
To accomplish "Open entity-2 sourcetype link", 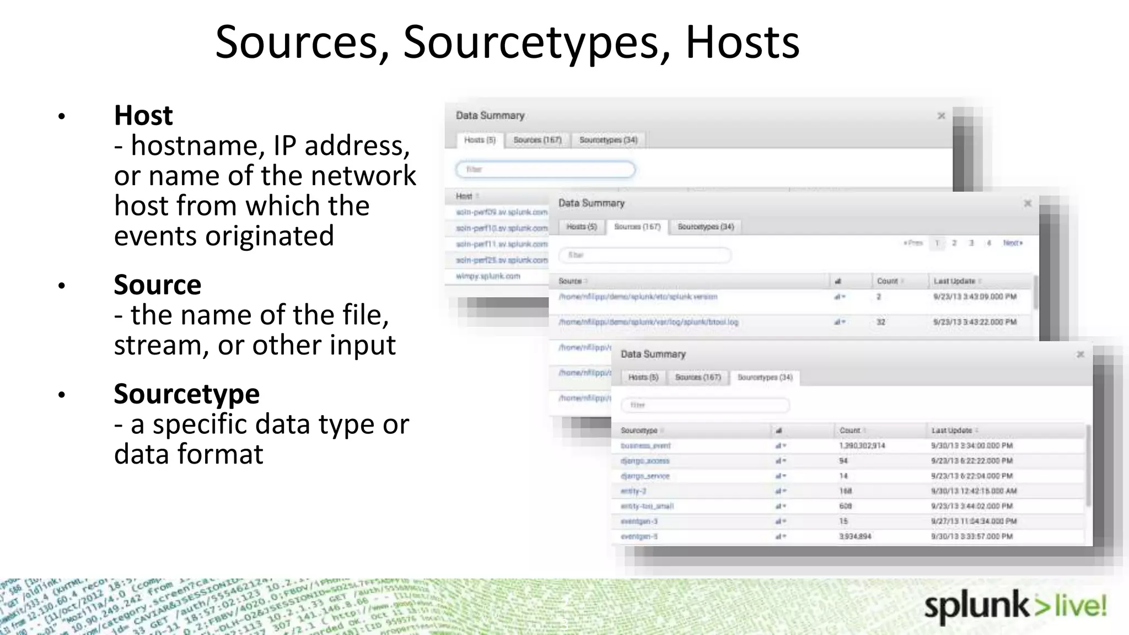I will (x=633, y=491).
